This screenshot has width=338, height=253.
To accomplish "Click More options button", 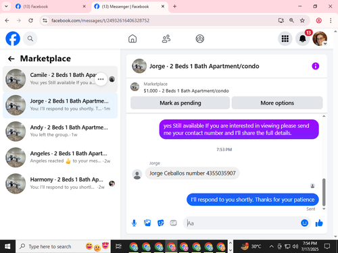I will (x=277, y=103).
